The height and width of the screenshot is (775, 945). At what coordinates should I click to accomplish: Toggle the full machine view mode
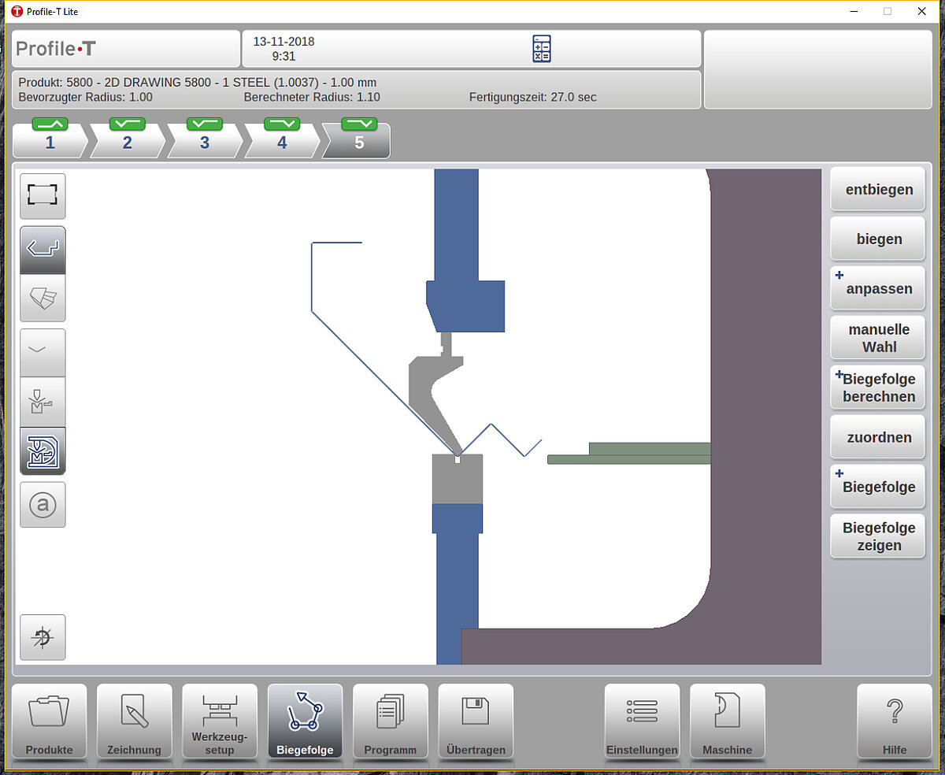pyautogui.click(x=43, y=451)
